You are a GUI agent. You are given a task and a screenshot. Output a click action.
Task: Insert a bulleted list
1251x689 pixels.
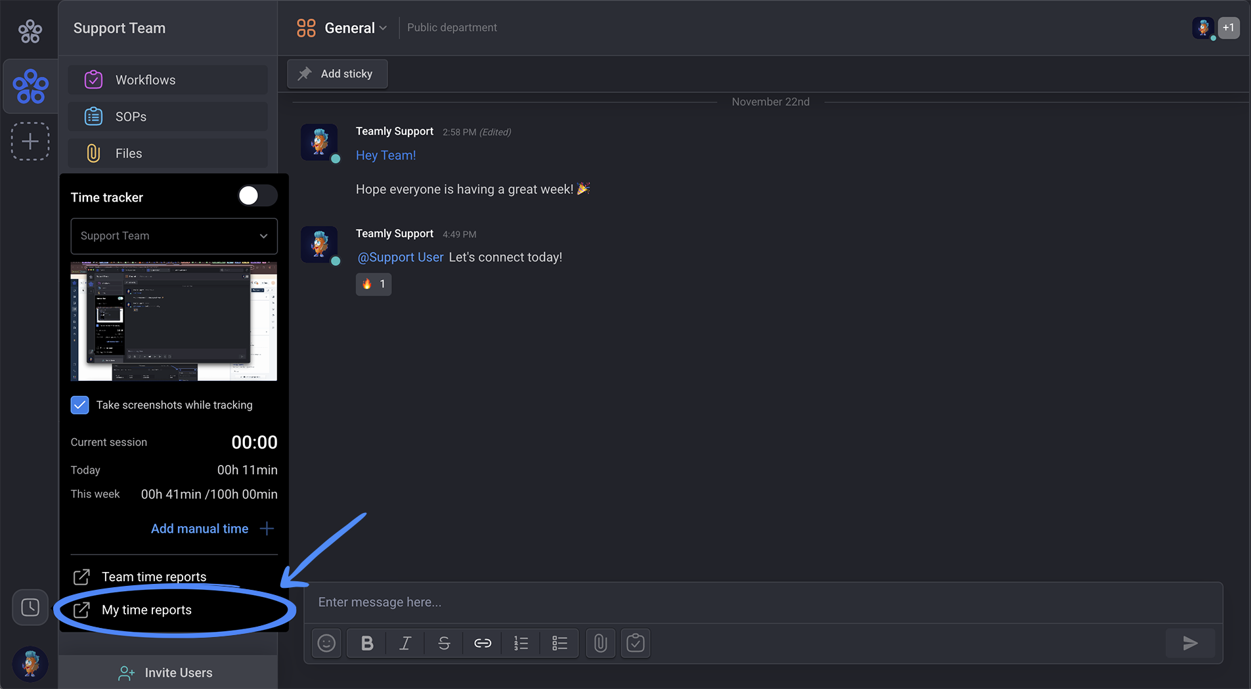pyautogui.click(x=560, y=643)
